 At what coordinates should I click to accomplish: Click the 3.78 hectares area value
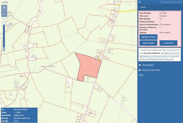coord(165,24)
